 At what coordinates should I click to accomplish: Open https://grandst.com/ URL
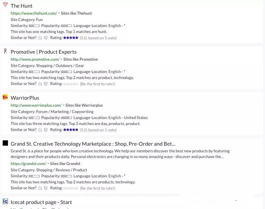28,164
